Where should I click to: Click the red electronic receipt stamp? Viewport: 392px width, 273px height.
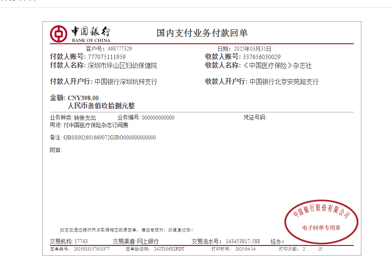coord(321,222)
